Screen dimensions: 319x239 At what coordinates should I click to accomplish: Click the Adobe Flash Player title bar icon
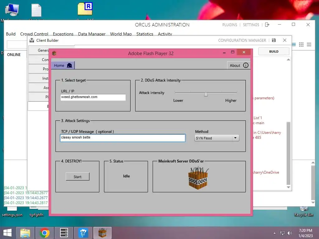click(54, 53)
